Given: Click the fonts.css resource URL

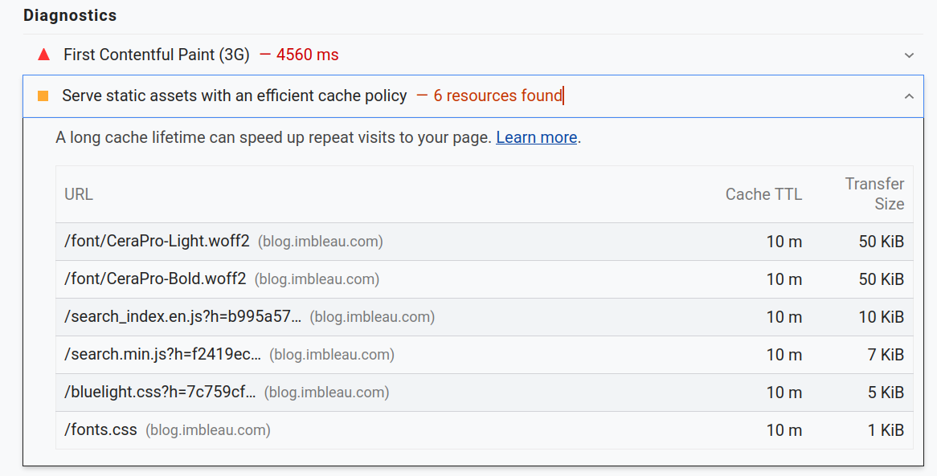Looking at the screenshot, I should tap(100, 430).
